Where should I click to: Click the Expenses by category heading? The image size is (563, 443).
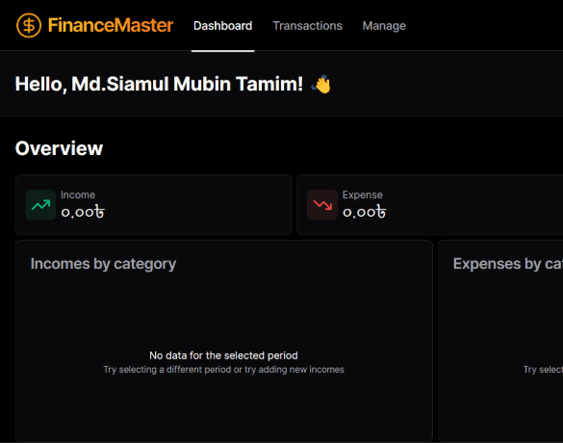(x=508, y=264)
